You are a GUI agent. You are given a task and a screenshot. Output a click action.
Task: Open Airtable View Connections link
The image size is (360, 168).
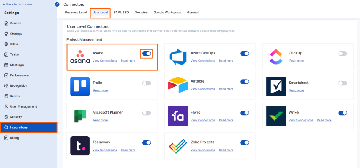click(x=203, y=89)
